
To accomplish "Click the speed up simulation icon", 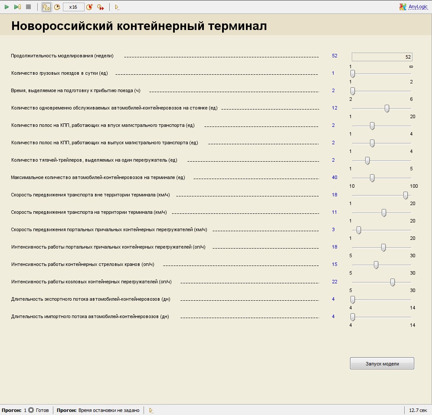I will pyautogui.click(x=89, y=7).
